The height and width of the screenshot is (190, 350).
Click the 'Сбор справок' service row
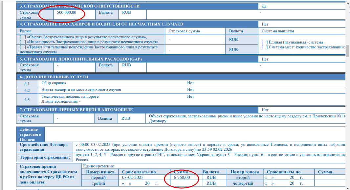click(x=54, y=83)
